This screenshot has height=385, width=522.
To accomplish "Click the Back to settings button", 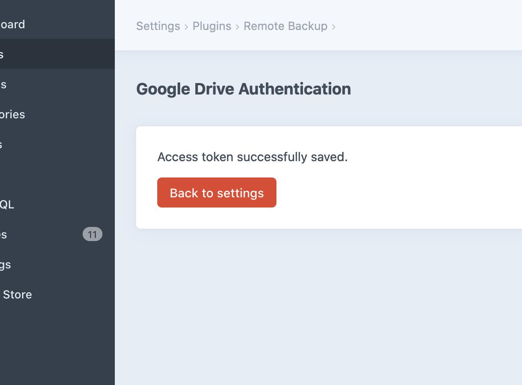I will click(x=217, y=192).
